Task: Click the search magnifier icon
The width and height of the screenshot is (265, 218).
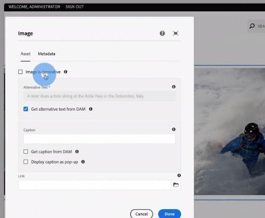Action: click(x=252, y=26)
